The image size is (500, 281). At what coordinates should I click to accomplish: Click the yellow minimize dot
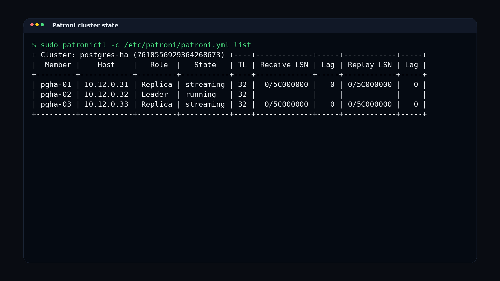[x=37, y=25]
